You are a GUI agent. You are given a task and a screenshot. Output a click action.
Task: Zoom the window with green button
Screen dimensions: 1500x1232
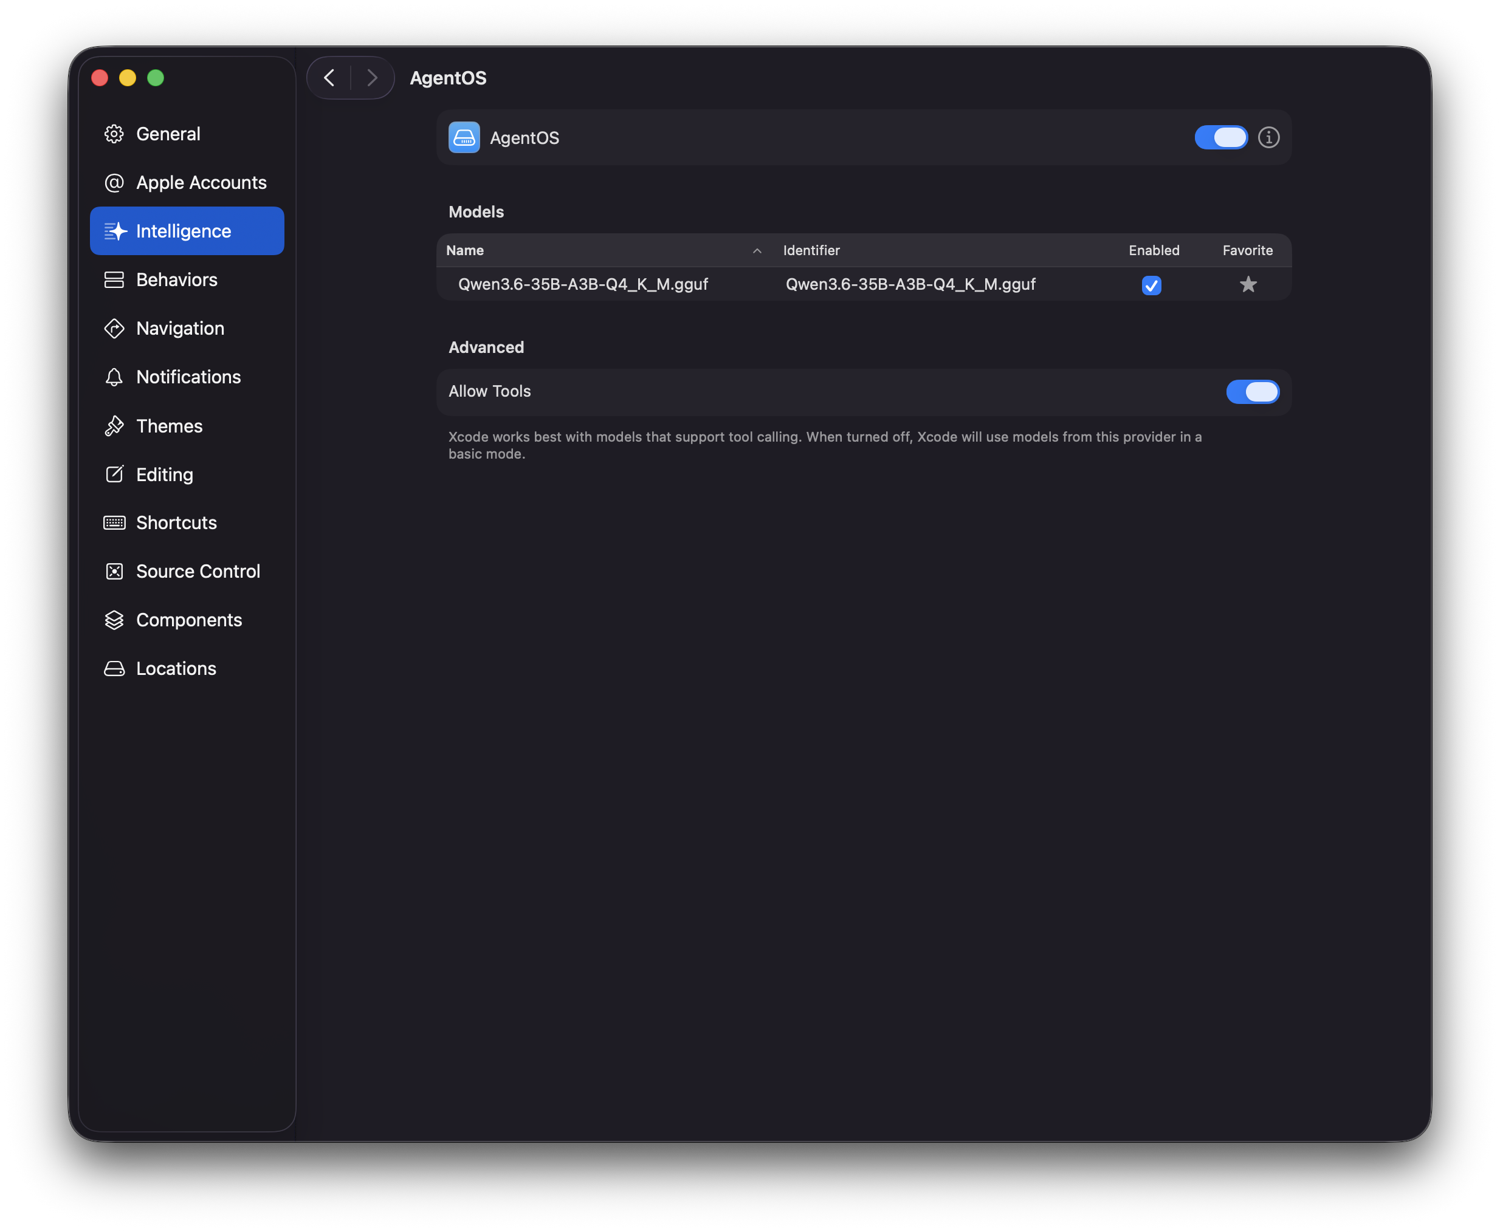(156, 78)
